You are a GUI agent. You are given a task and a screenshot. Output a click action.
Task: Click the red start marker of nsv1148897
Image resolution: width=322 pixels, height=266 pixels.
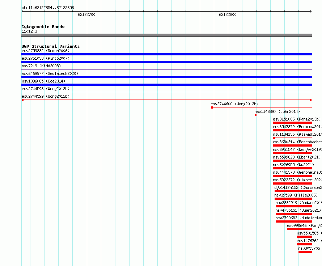[x=255, y=115]
